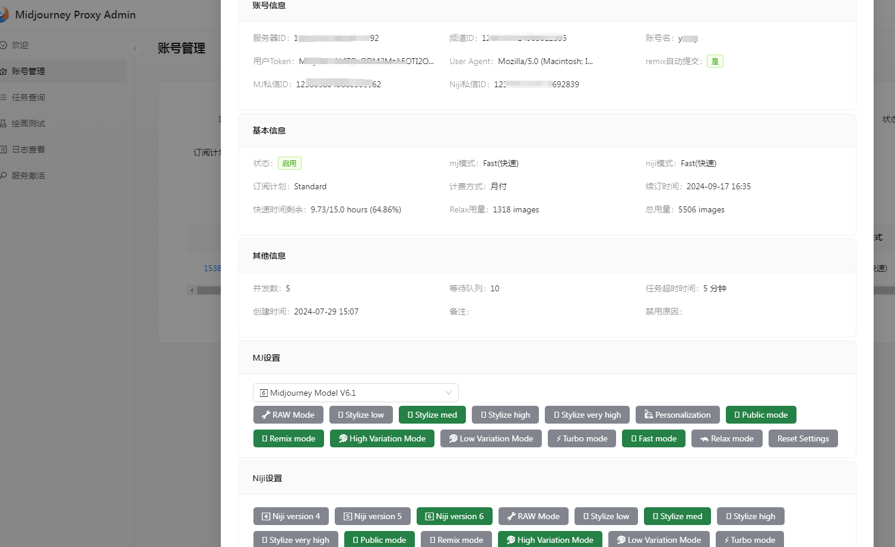Click the 1538 link in the background table

[212, 268]
